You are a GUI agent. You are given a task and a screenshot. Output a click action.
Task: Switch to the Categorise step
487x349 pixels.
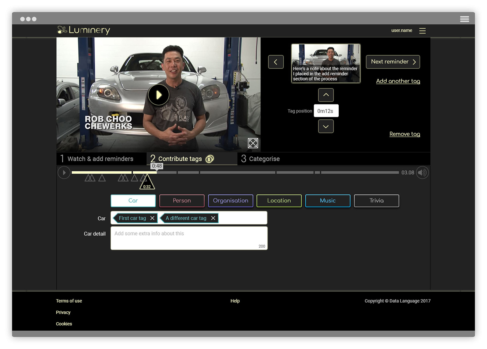(x=260, y=159)
